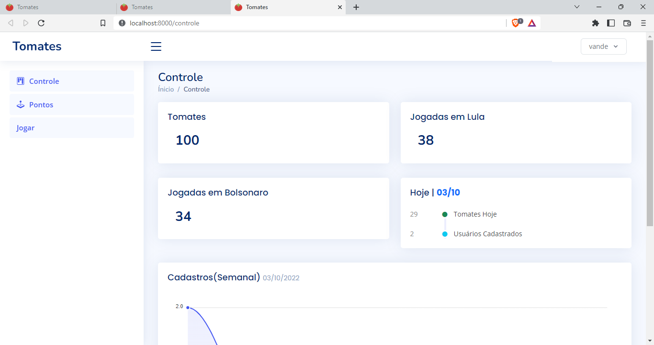Open the tab search chevron dropdown
The image size is (654, 345).
[577, 7]
